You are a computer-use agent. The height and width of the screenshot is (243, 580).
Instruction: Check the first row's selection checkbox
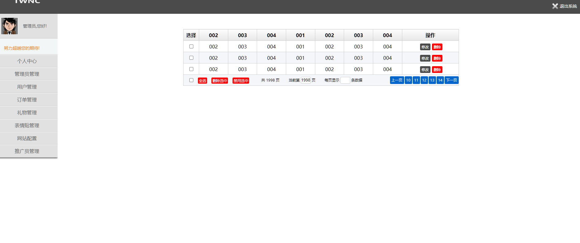[191, 47]
